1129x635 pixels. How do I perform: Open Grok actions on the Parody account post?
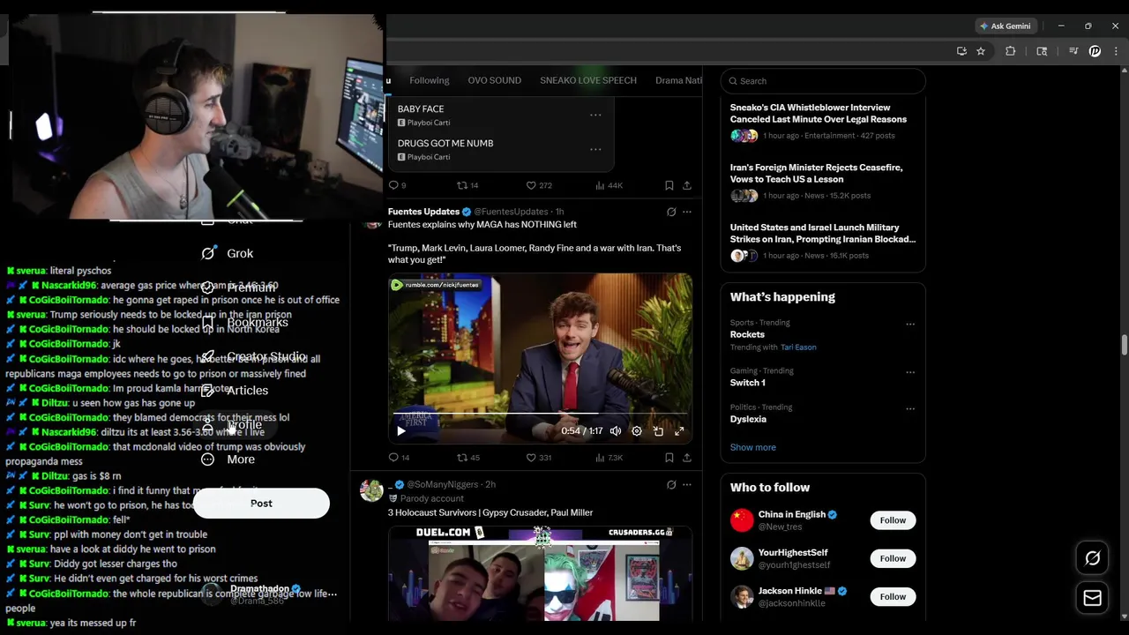coord(671,484)
